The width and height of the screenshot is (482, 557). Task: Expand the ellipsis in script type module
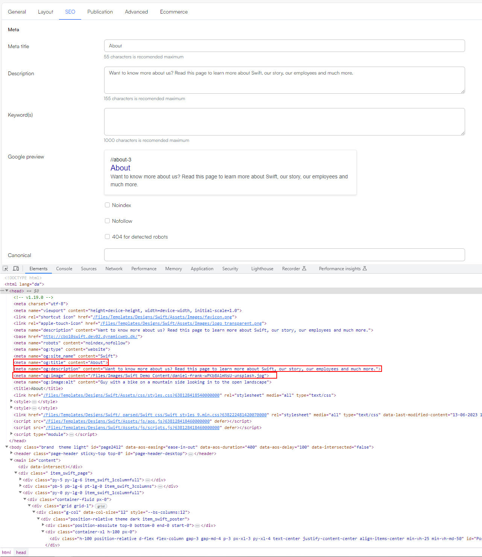point(71,435)
